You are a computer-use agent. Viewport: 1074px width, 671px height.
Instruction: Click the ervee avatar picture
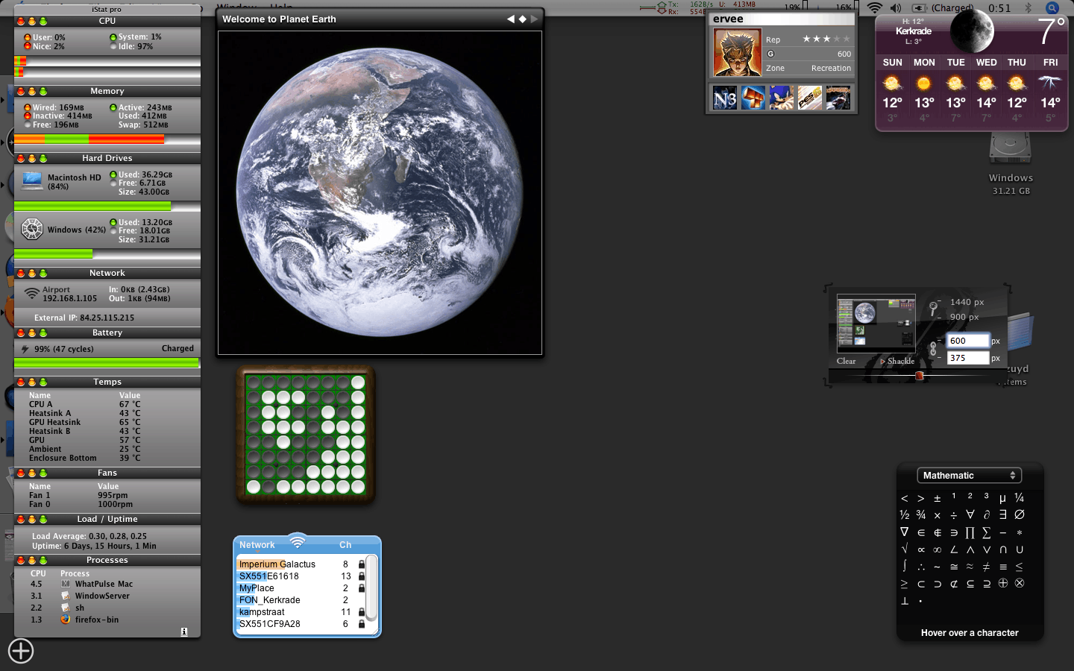tap(738, 52)
